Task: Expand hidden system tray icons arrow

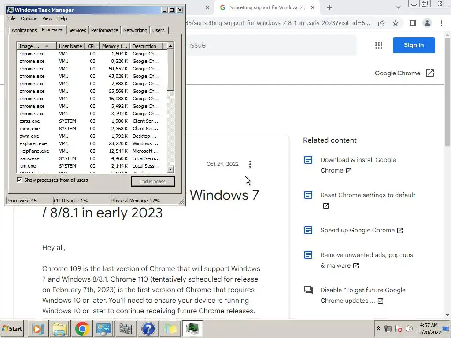Action: coord(378,328)
